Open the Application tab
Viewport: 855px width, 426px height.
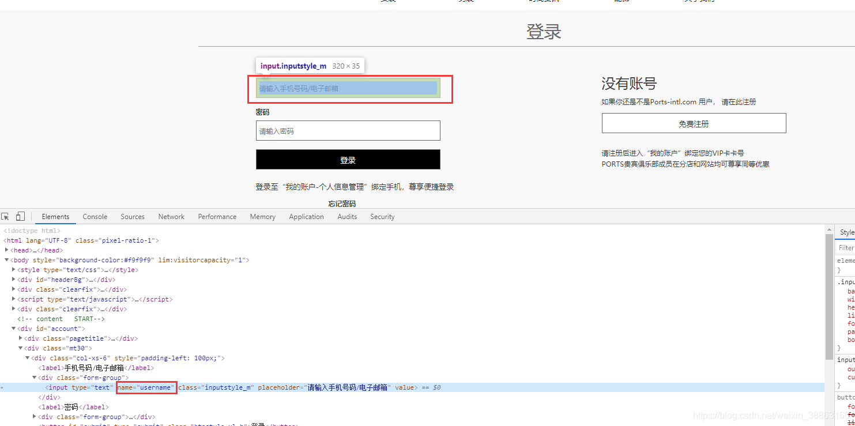[307, 217]
